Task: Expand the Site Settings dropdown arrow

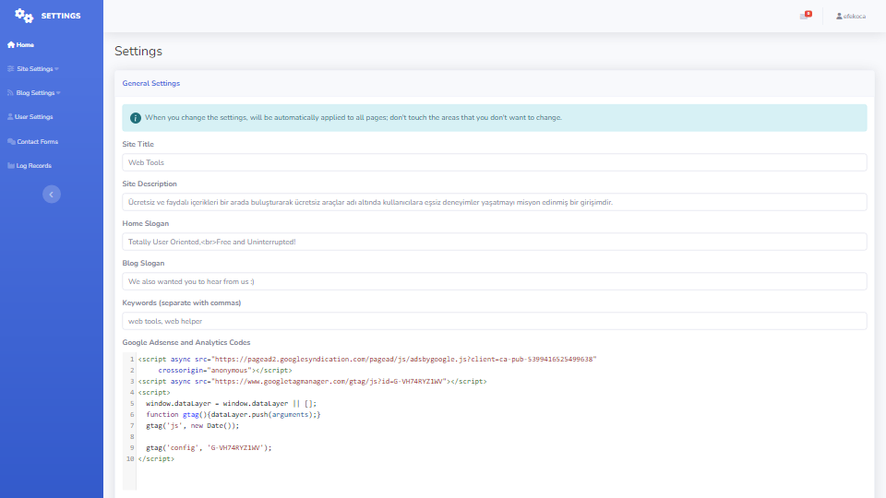Action: click(x=56, y=69)
